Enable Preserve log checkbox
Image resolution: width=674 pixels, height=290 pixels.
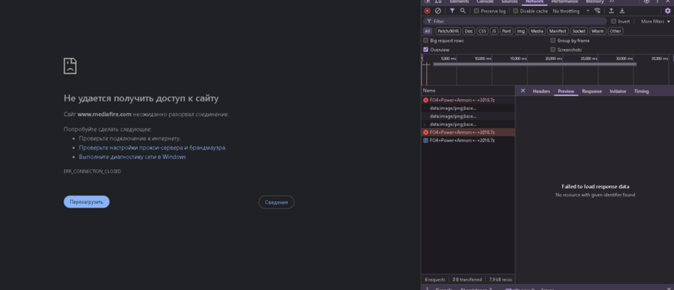477,11
